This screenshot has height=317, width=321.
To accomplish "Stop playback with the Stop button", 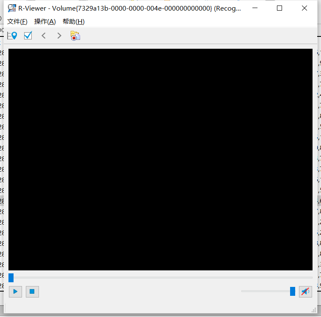I will click(x=32, y=292).
